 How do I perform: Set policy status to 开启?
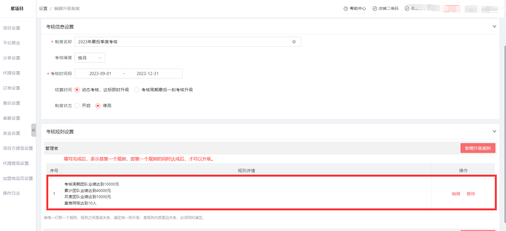[77, 106]
